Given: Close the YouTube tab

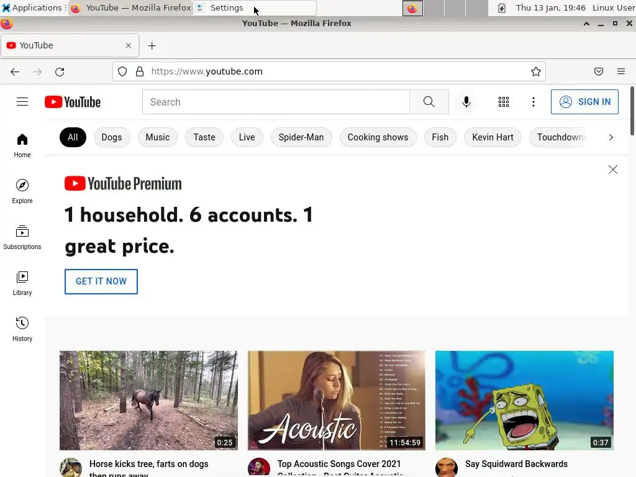Looking at the screenshot, I should tap(129, 45).
